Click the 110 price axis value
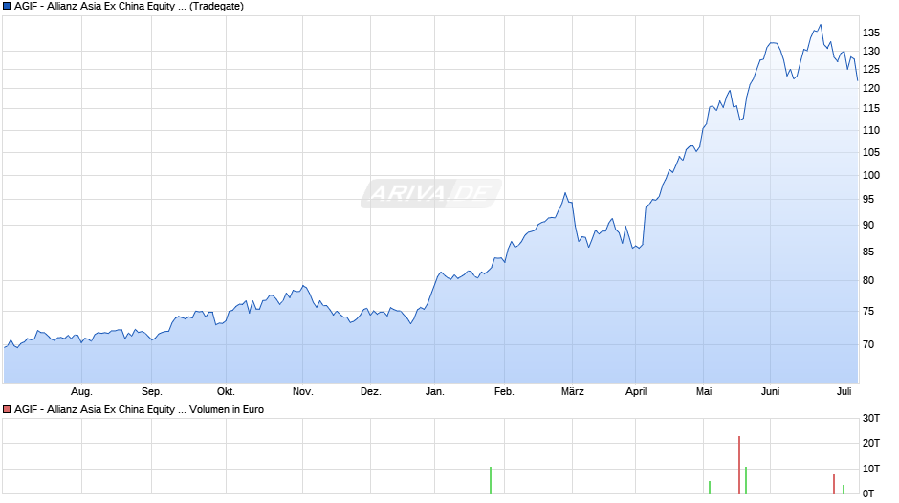This screenshot has height=503, width=899. click(871, 130)
